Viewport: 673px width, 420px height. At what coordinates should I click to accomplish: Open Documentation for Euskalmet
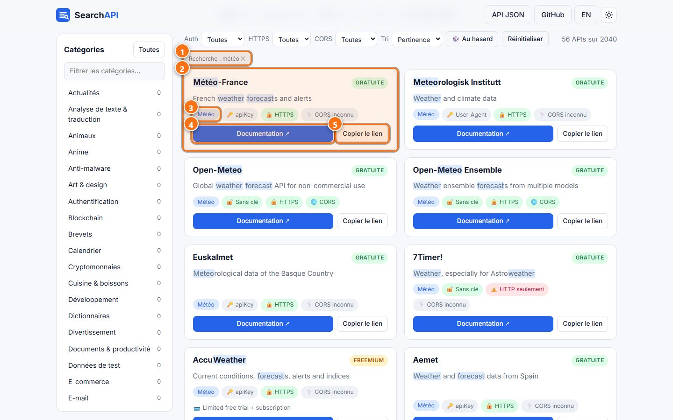click(263, 324)
